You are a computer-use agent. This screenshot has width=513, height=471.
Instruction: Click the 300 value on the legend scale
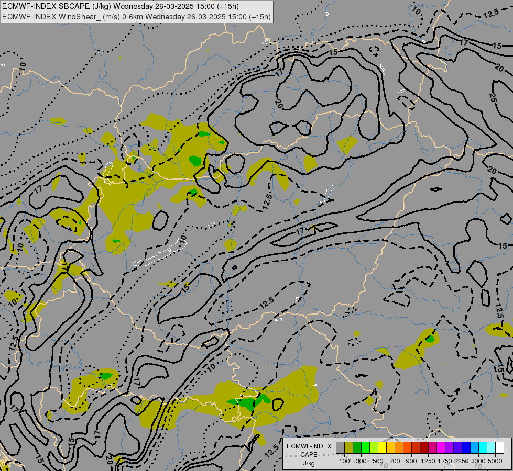click(x=361, y=461)
